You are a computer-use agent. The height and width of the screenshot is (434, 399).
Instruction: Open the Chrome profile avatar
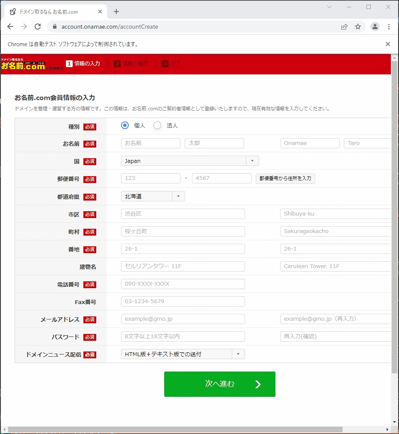(x=375, y=27)
